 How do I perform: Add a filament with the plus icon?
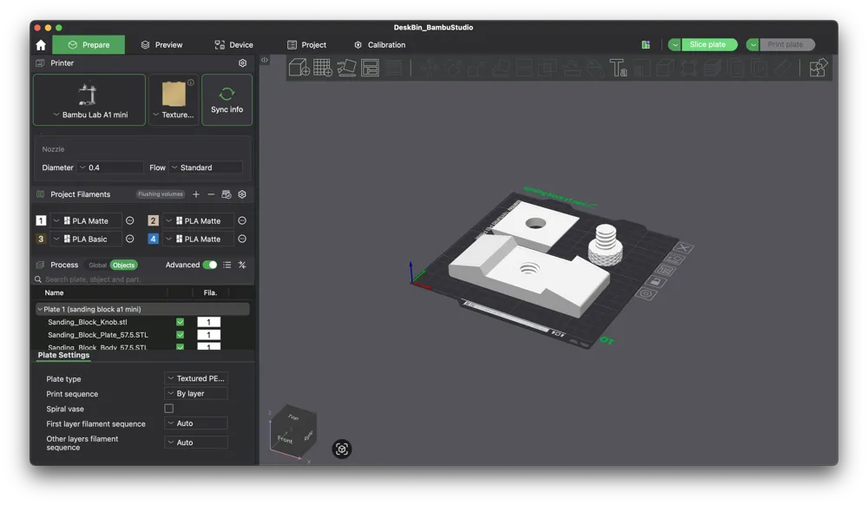(196, 193)
